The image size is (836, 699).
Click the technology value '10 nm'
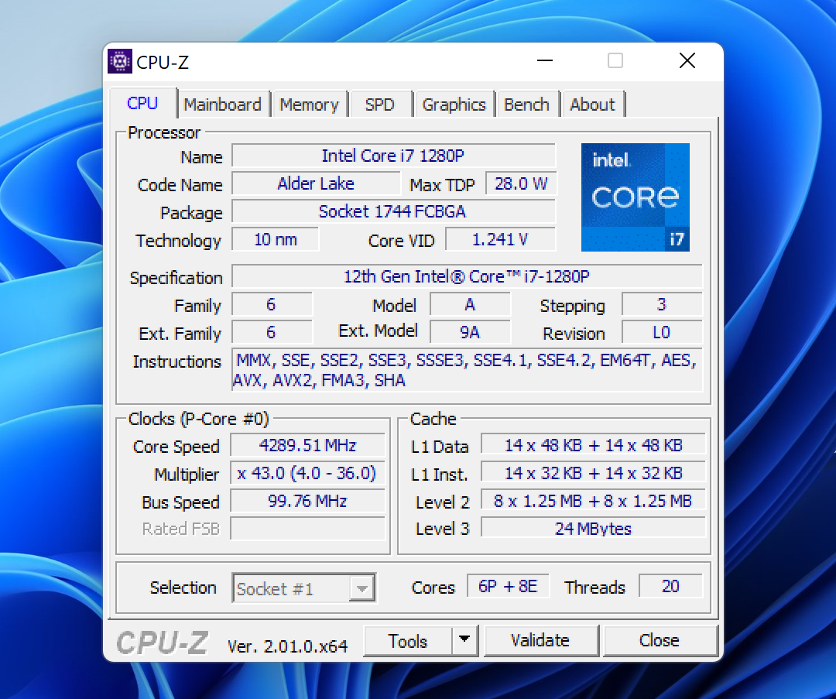click(275, 239)
